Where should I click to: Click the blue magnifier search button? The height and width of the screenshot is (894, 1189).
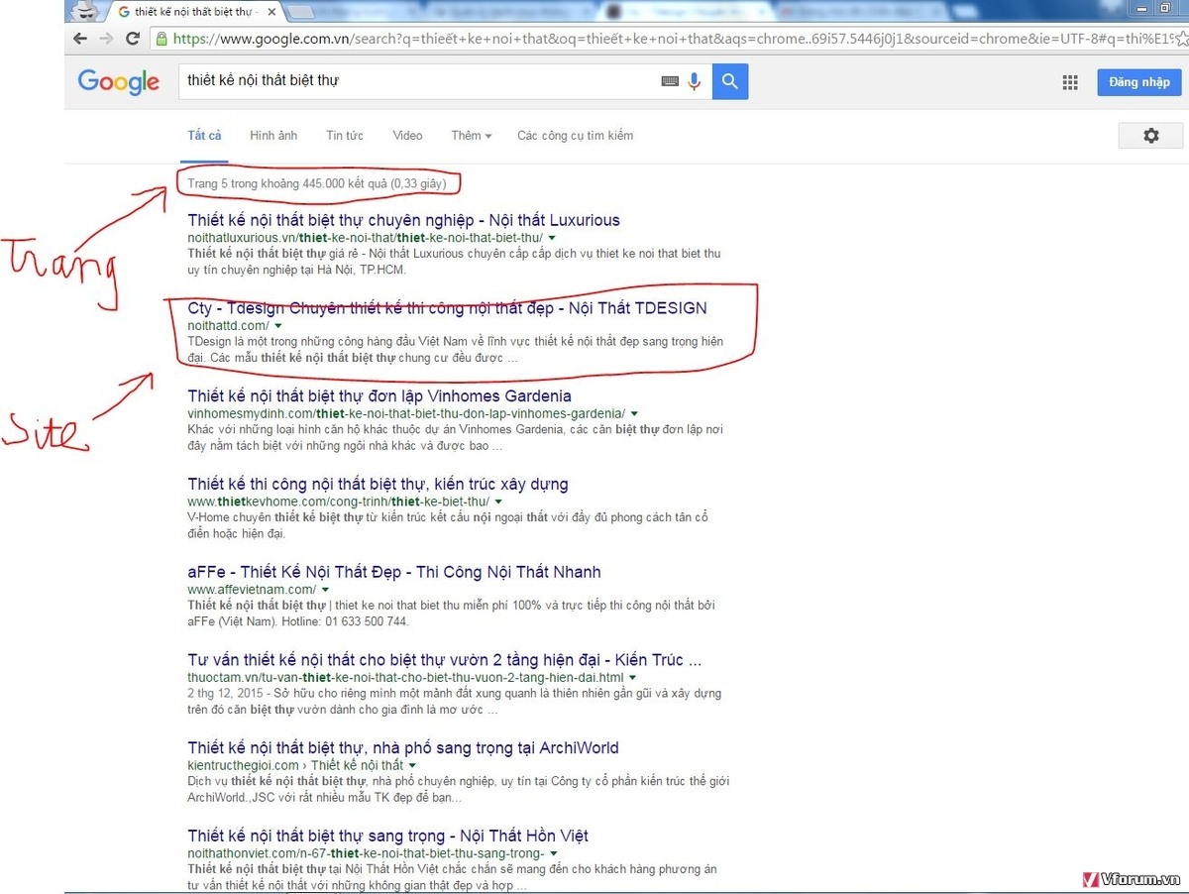730,81
